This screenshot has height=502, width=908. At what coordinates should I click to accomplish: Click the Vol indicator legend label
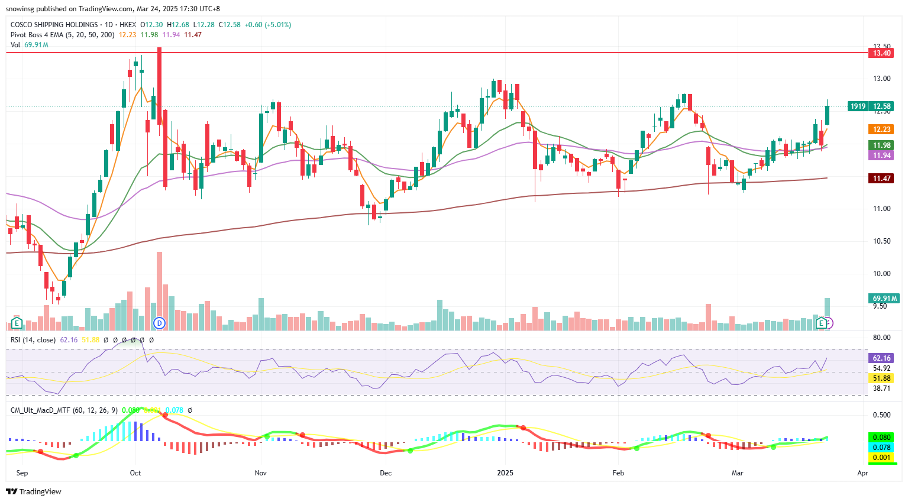tap(15, 45)
